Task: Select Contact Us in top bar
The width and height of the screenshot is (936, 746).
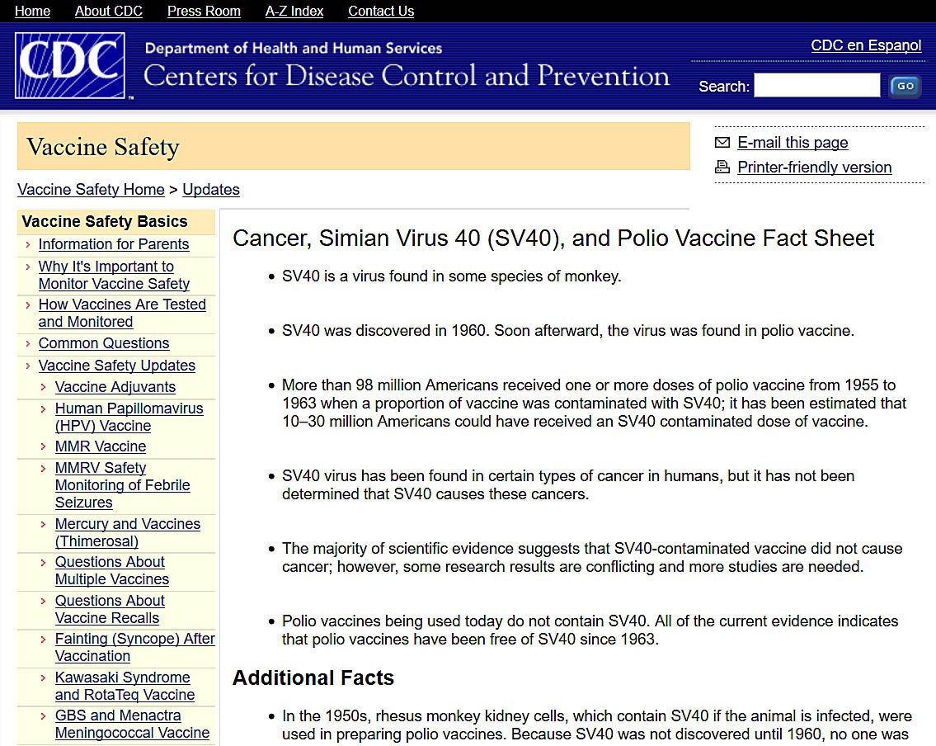Action: pos(381,11)
